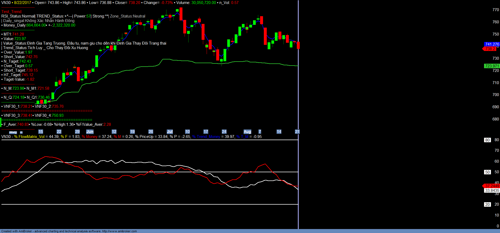Click the 770 price axis label
The width and height of the screenshot is (500, 233).
click(x=495, y=10)
